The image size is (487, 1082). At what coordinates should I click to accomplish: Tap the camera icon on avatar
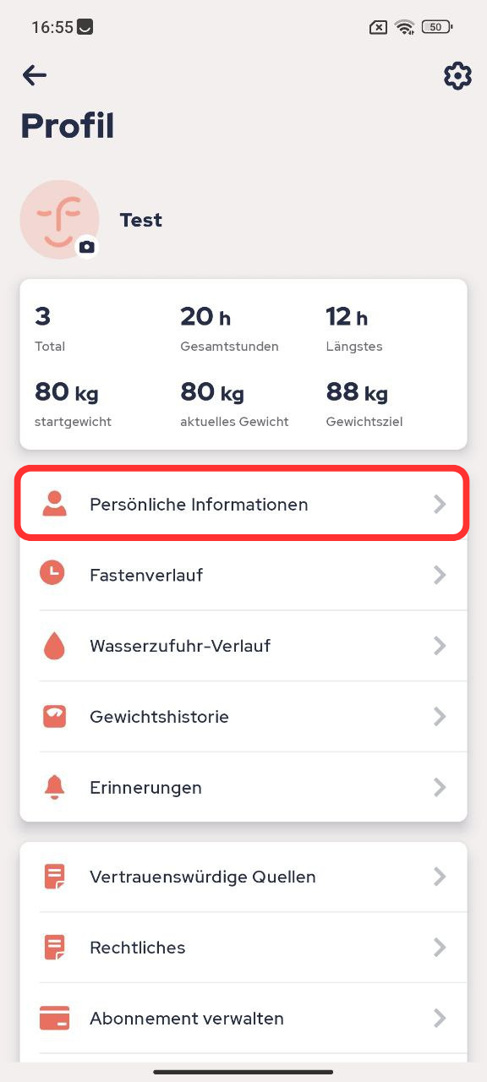coord(86,247)
